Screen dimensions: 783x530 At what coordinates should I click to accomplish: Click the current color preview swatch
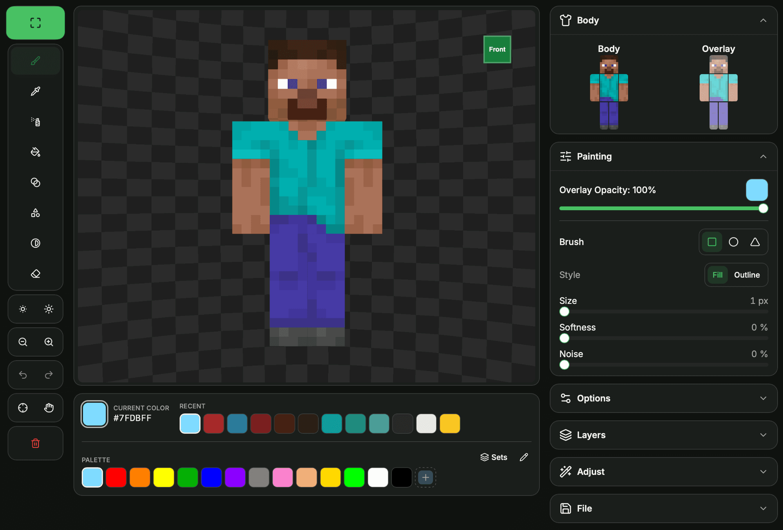click(94, 414)
